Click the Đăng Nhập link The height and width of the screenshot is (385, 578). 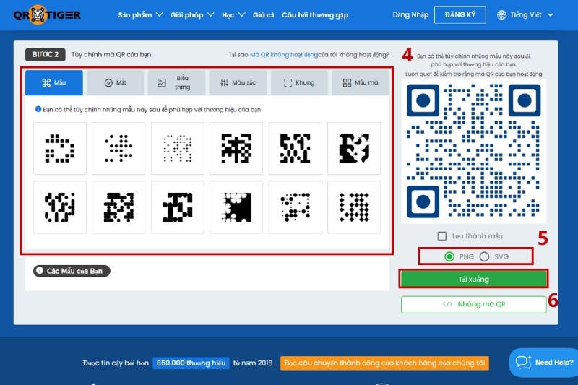[x=410, y=14]
